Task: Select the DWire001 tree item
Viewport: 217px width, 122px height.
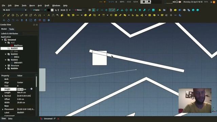Action: point(18,63)
